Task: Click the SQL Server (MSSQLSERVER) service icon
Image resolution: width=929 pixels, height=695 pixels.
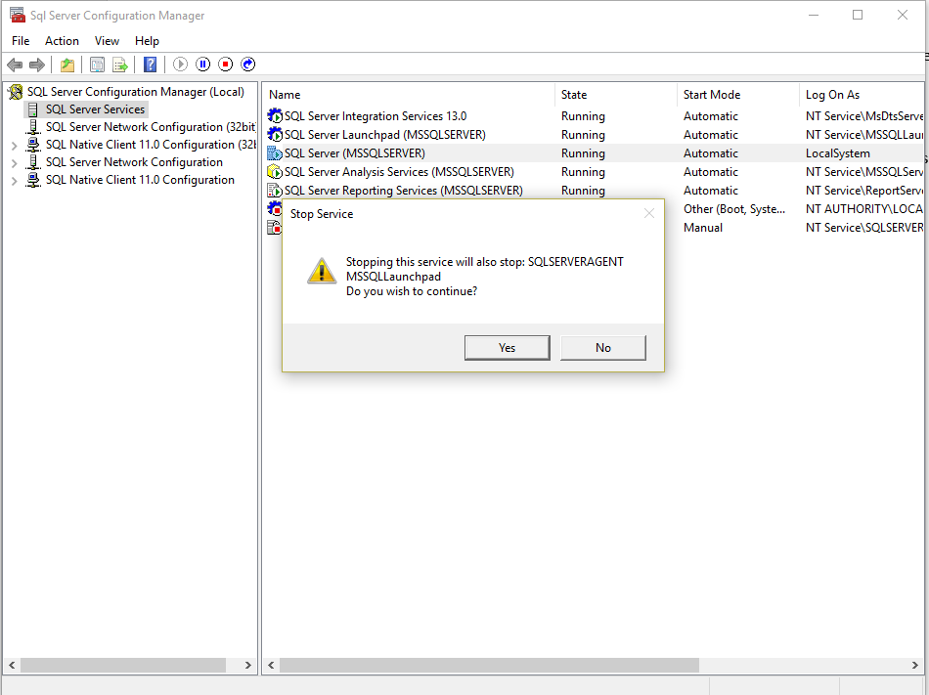Action: [x=275, y=153]
